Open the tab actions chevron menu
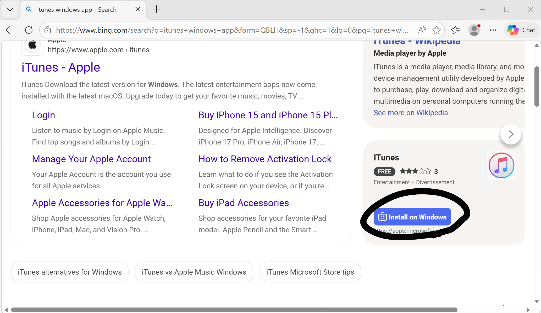 [10, 10]
